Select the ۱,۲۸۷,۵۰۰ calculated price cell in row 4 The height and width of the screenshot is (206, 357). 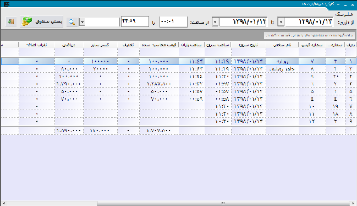coord(159,84)
